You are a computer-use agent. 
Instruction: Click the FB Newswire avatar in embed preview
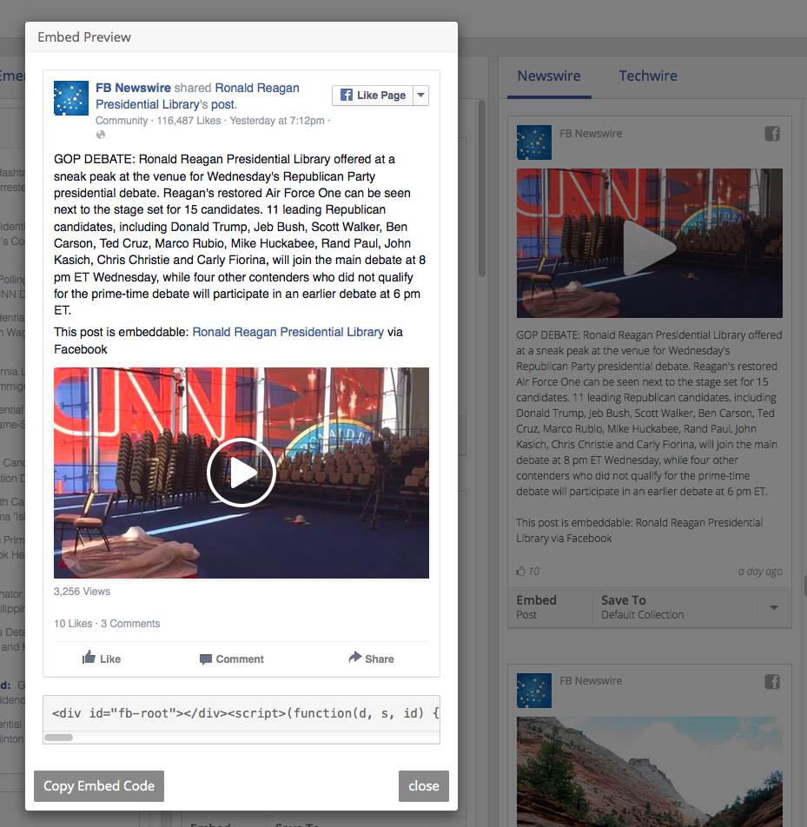pyautogui.click(x=71, y=98)
